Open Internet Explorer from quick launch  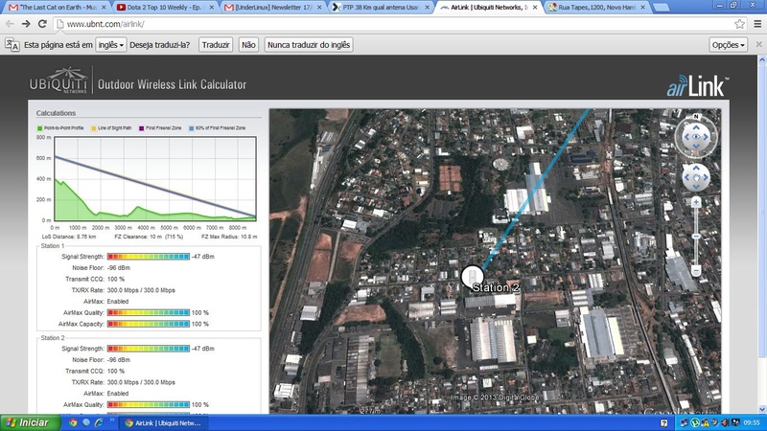[x=100, y=422]
